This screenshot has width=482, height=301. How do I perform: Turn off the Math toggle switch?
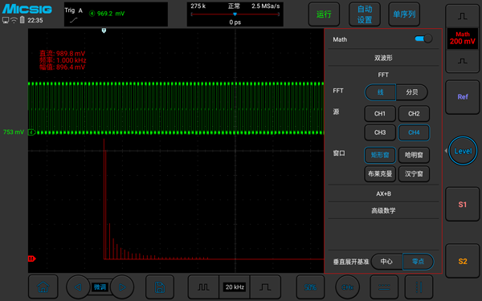click(423, 39)
